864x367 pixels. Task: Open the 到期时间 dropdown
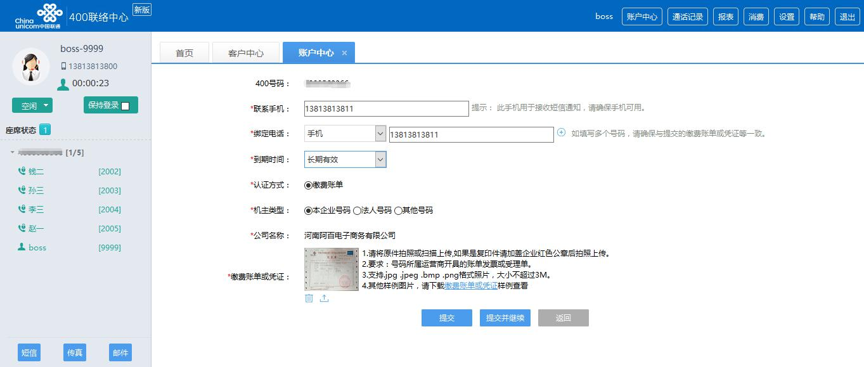[345, 160]
